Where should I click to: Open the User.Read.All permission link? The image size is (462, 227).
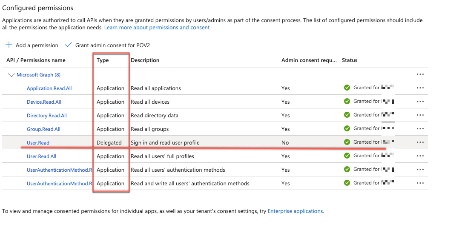41,156
